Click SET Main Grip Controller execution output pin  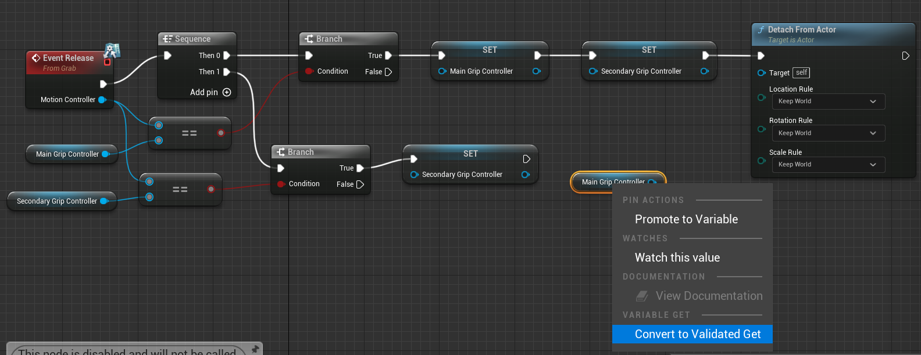538,56
